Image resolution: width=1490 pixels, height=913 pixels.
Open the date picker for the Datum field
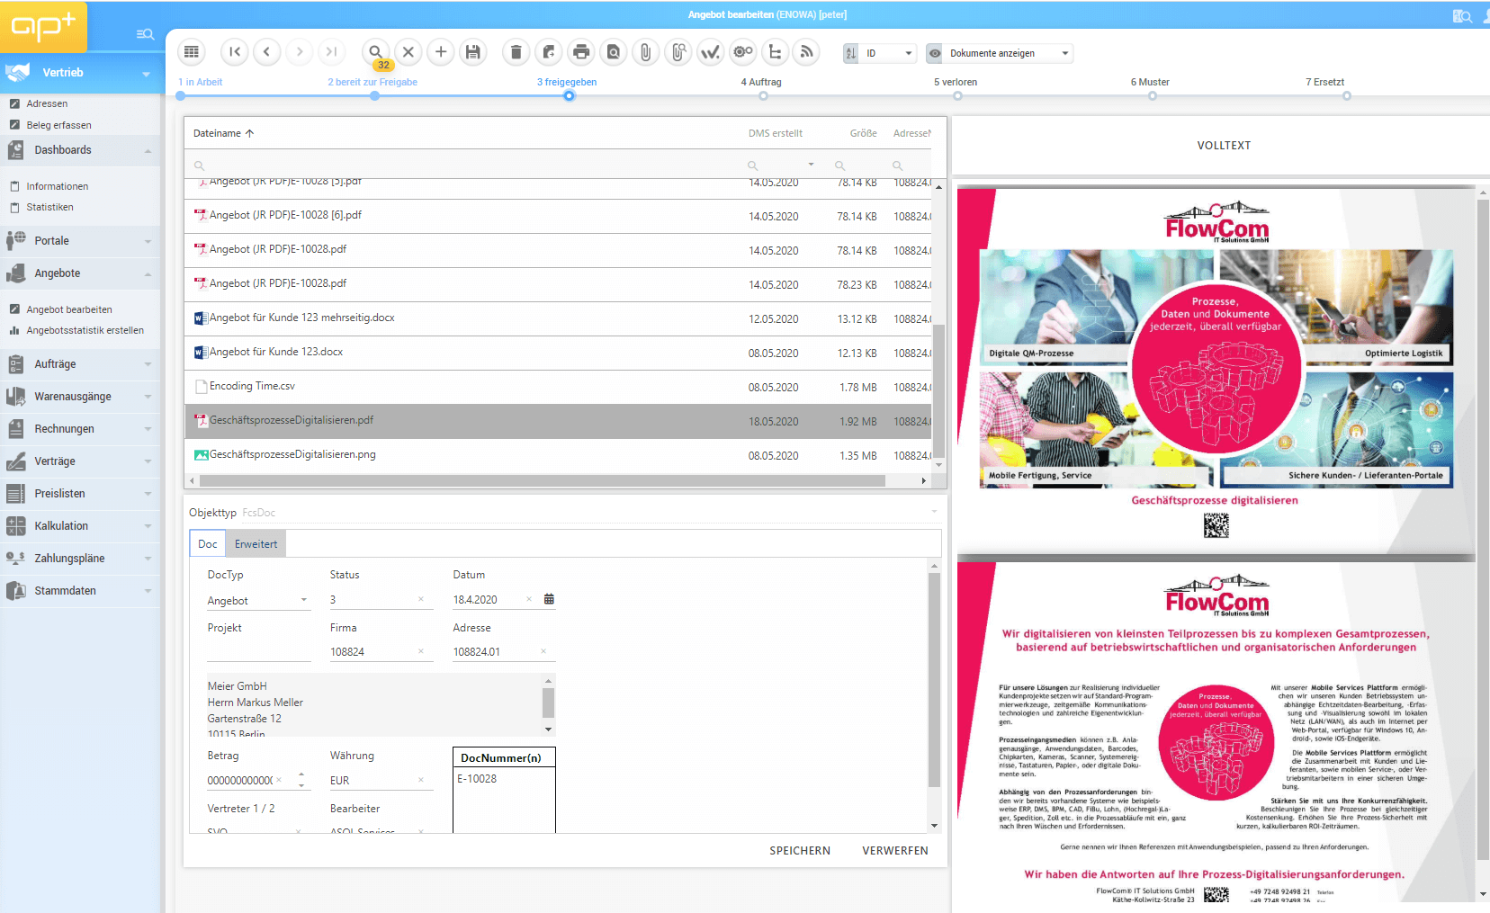548,599
